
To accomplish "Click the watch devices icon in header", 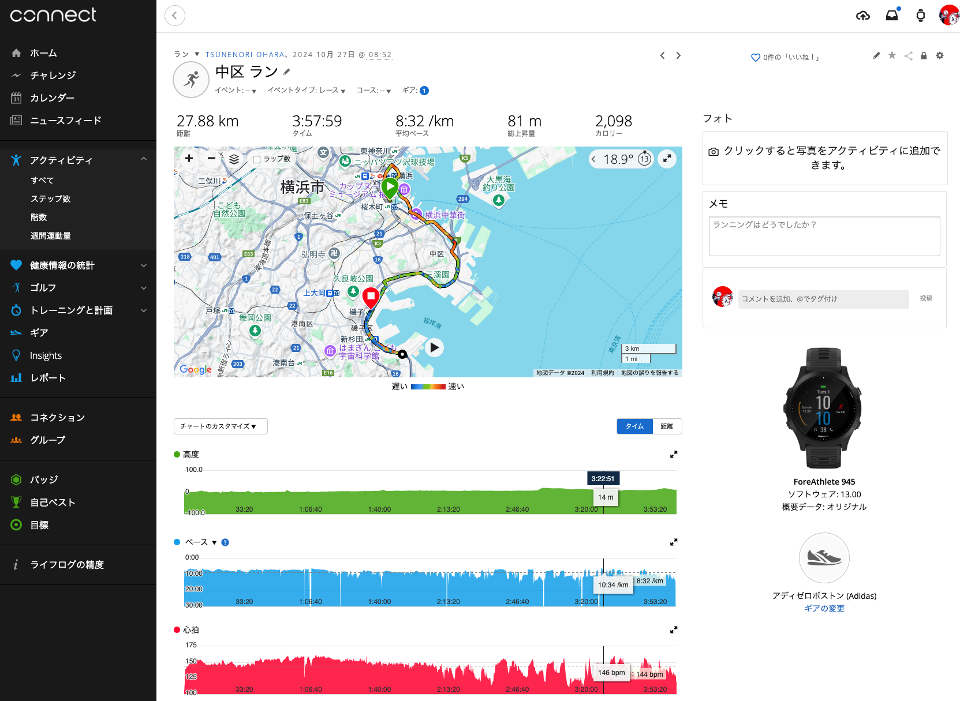I will pyautogui.click(x=921, y=16).
